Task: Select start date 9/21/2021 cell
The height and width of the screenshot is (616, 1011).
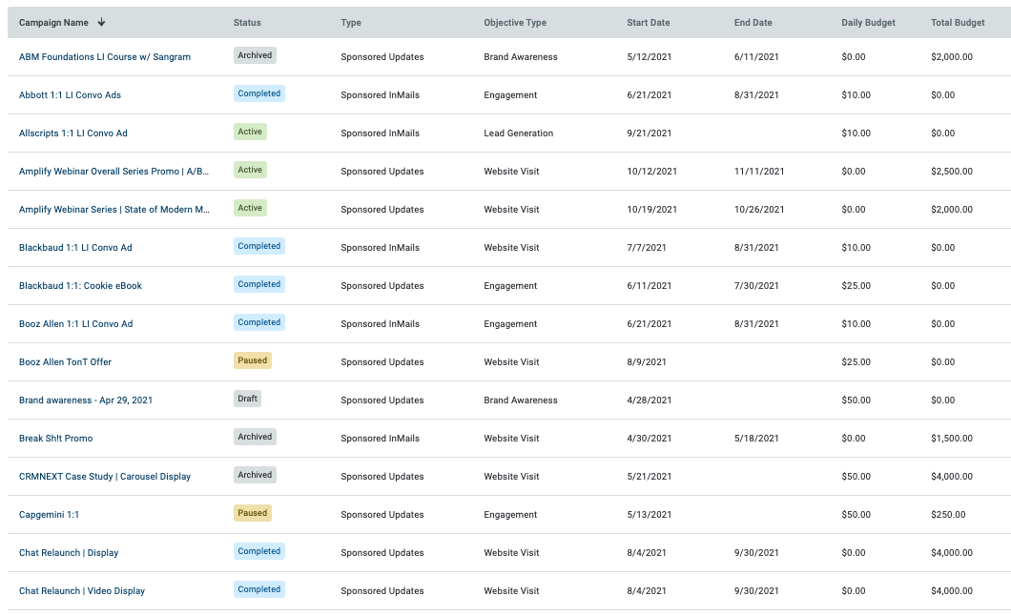Action: (x=649, y=133)
